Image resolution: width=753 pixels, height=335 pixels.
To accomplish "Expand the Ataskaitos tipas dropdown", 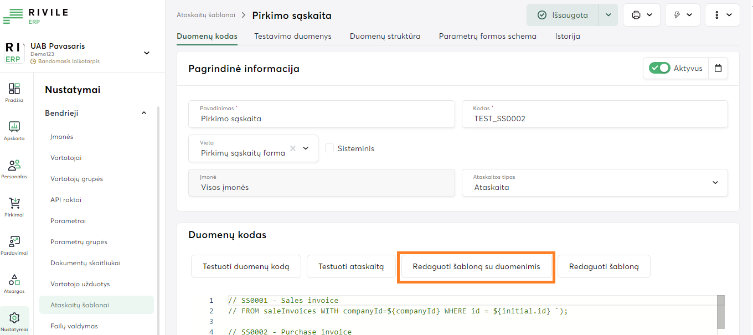I will point(715,183).
